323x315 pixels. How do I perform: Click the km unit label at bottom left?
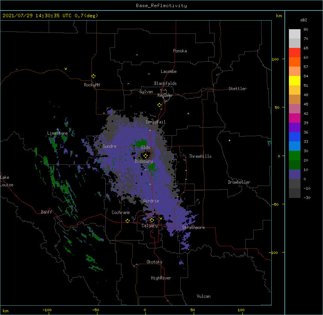coord(6,311)
